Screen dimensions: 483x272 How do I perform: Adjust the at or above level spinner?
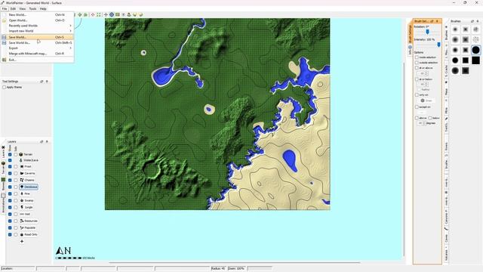(x=423, y=73)
